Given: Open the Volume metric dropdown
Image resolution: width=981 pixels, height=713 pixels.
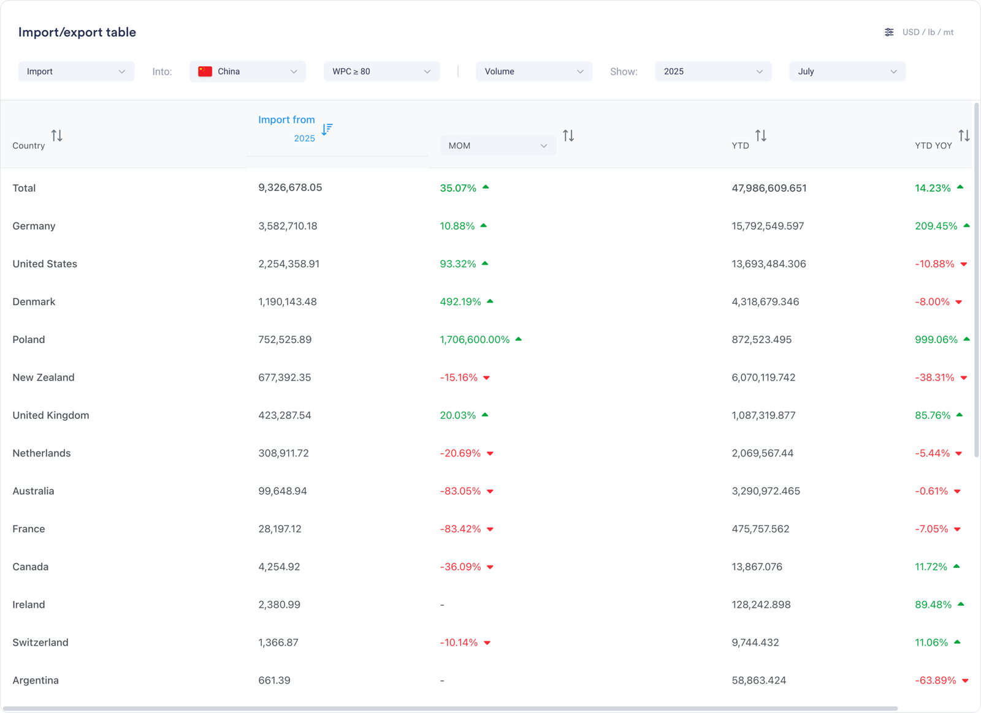Looking at the screenshot, I should [533, 72].
